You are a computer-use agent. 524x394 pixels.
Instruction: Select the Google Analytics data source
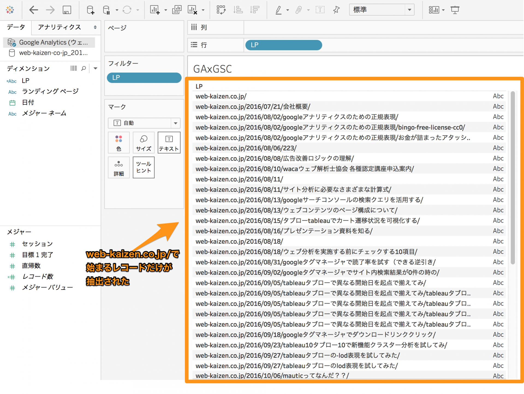(x=49, y=43)
